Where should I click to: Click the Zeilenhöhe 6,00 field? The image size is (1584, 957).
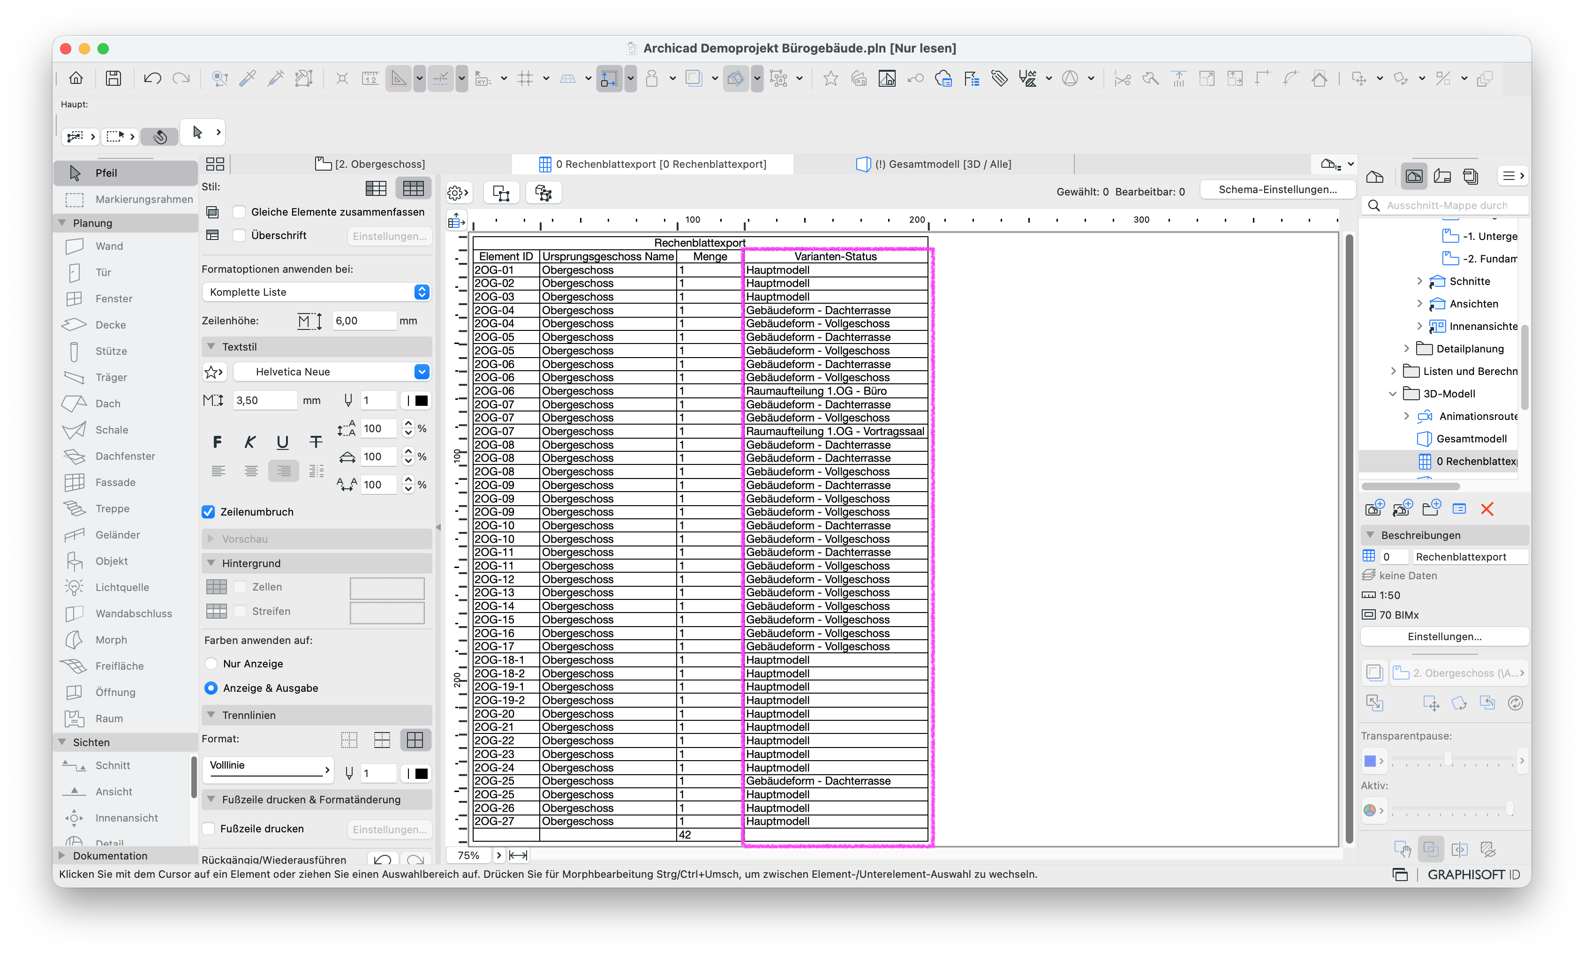[x=364, y=321]
